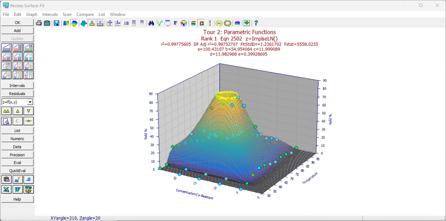Click the rainbow color gradient toolbar icon
This screenshot has height=221, width=446.
[66, 23]
